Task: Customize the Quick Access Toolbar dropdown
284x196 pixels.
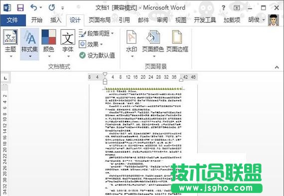Action: click(62, 8)
